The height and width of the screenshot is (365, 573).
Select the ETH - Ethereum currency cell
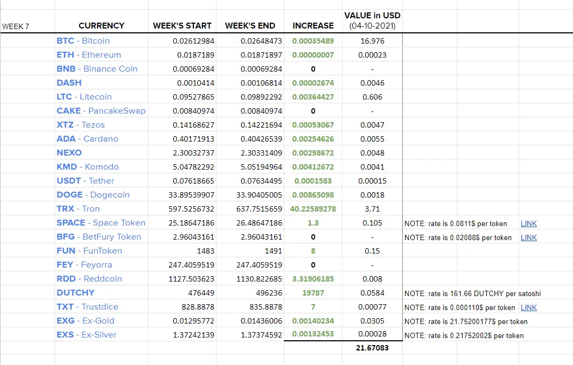pos(101,55)
